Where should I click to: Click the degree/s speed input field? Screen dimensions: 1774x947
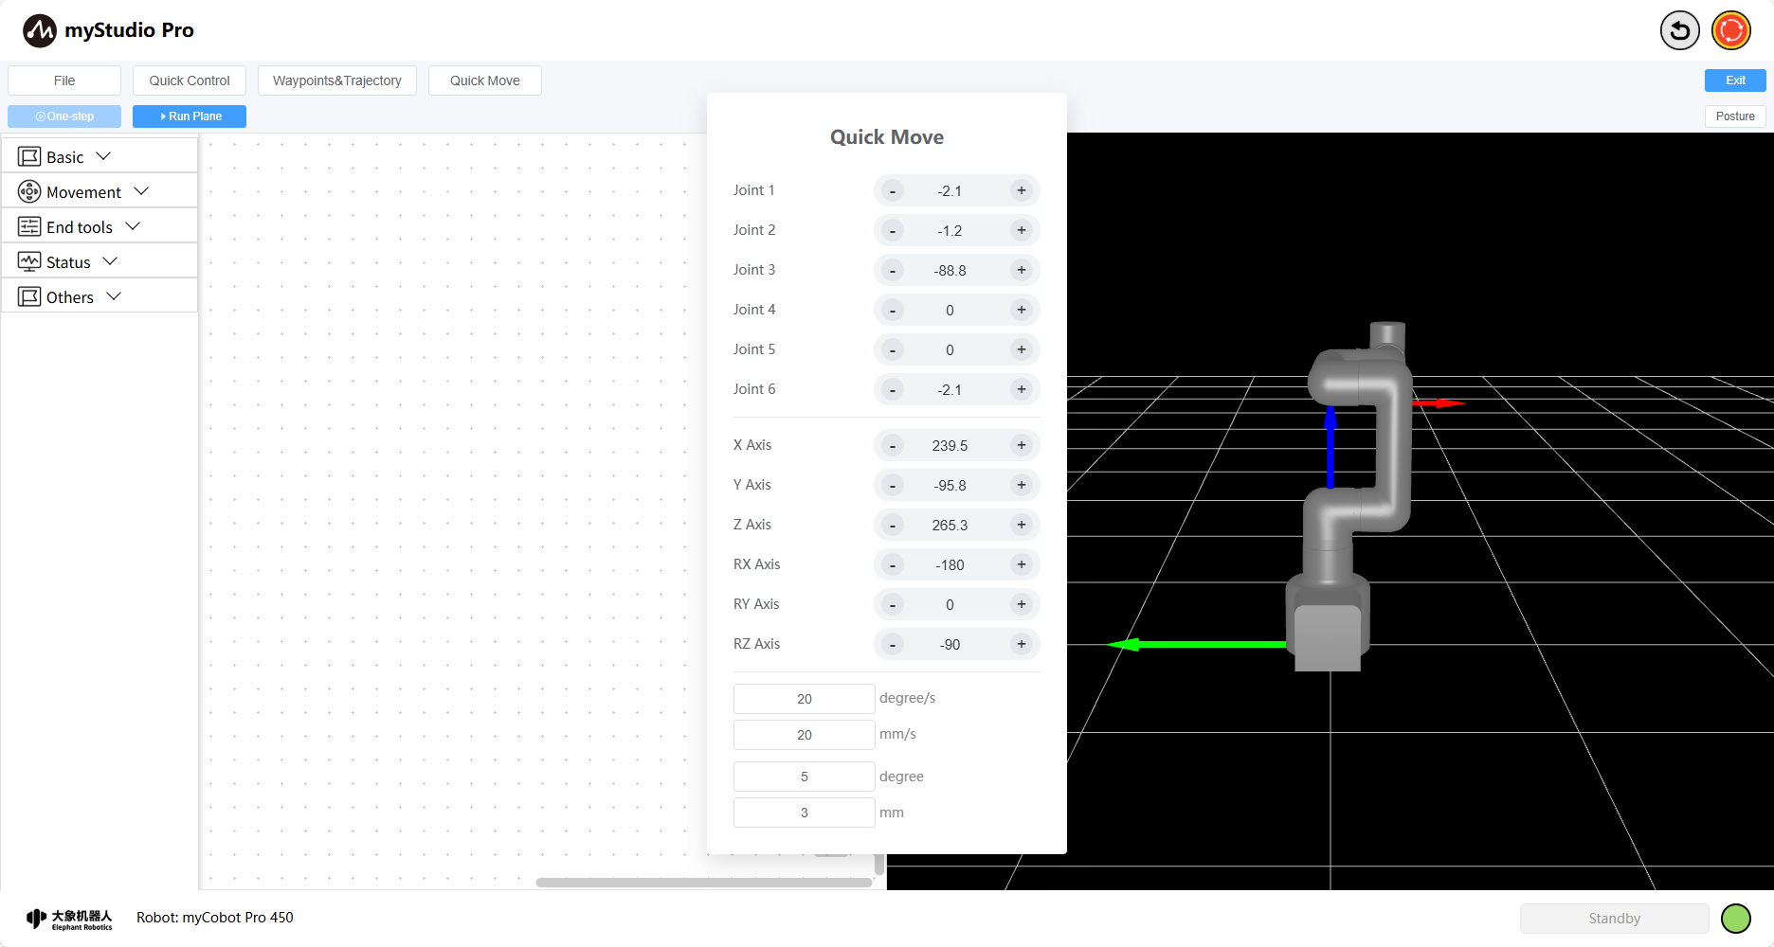click(x=804, y=699)
